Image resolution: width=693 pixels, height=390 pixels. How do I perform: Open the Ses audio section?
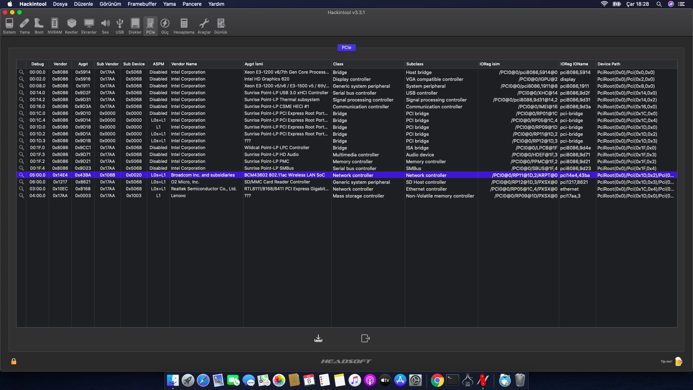[x=105, y=26]
